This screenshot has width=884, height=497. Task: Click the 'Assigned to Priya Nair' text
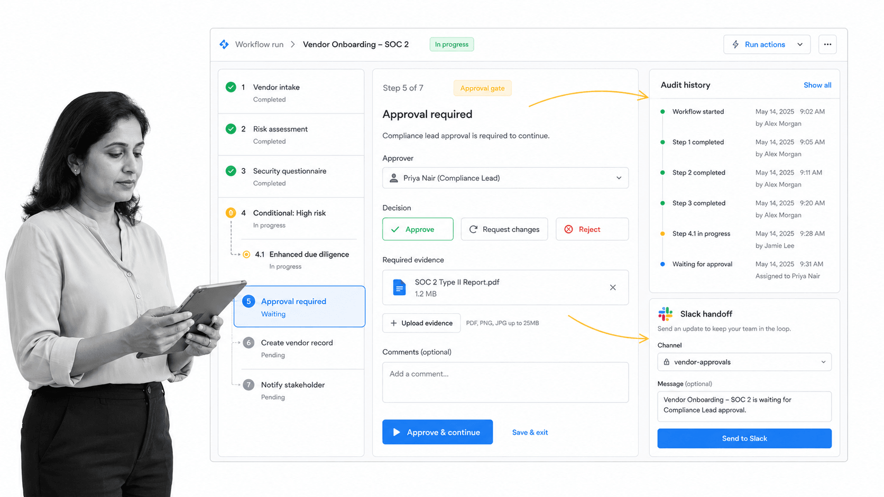point(788,276)
